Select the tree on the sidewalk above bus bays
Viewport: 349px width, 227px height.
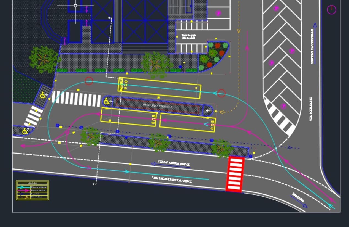click(157, 65)
